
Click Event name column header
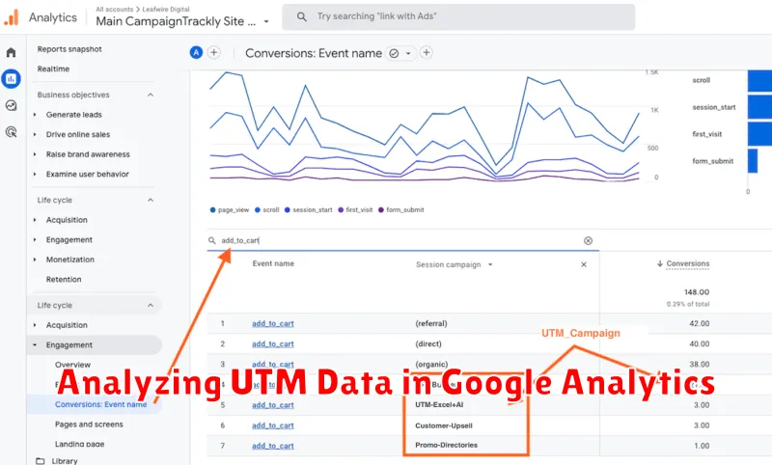coord(273,263)
